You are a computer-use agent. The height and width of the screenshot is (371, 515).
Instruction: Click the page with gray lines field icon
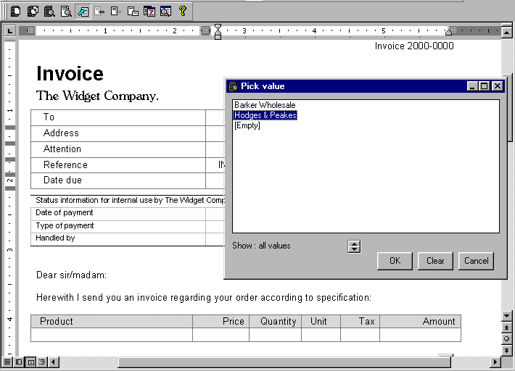coord(116,12)
